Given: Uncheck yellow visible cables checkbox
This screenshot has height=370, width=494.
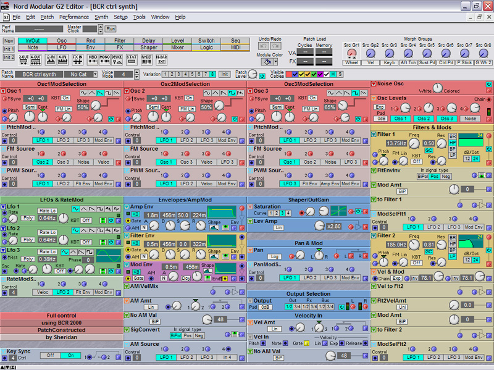Looking at the screenshot, I should (x=301, y=74).
